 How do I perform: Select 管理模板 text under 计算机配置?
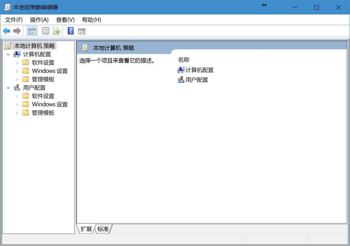[43, 79]
